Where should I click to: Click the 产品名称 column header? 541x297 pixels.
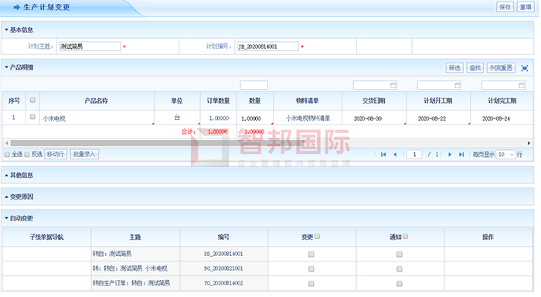tap(97, 101)
